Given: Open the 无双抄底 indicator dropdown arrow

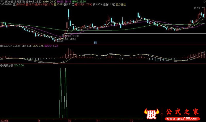Looking at the screenshot, I should pyautogui.click(x=2, y=65).
